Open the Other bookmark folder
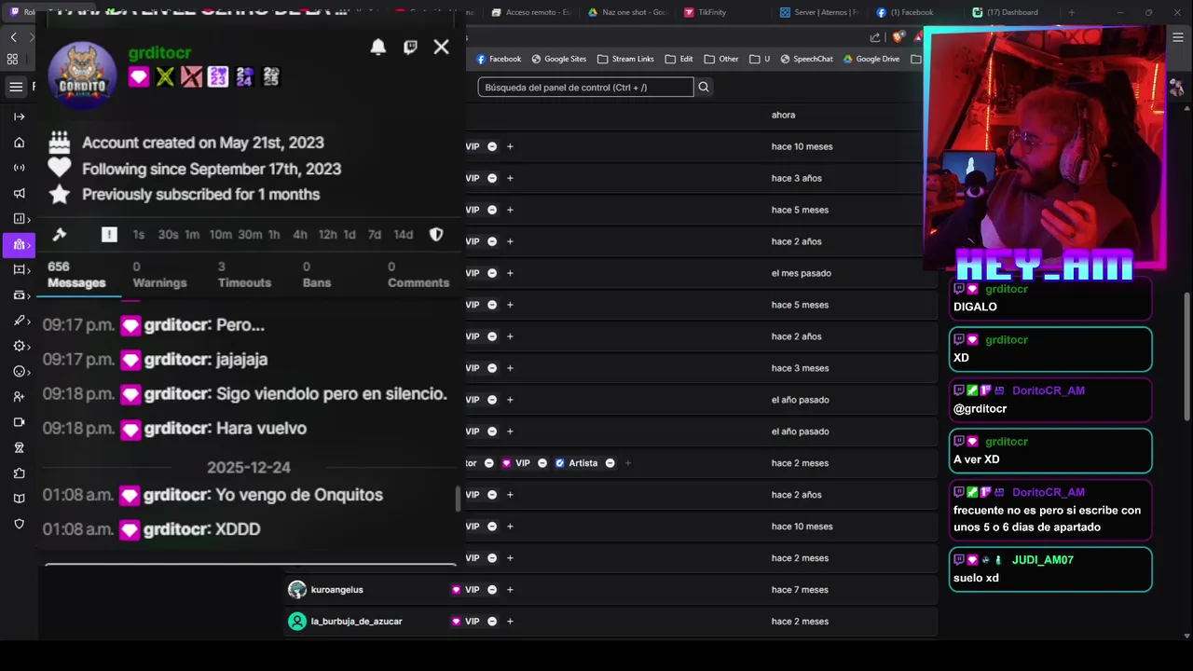The width and height of the screenshot is (1193, 671). tap(721, 59)
